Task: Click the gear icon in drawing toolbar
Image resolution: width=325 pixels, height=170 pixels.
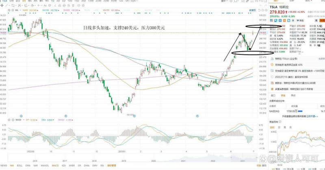Action: point(83,5)
